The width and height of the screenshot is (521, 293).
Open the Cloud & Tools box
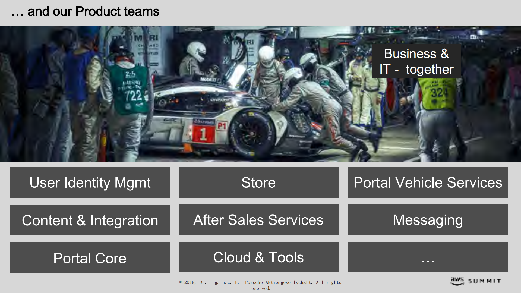tap(258, 257)
